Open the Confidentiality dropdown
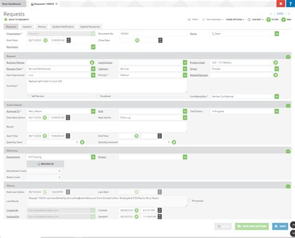This screenshot has height=238, width=295. pos(277,97)
